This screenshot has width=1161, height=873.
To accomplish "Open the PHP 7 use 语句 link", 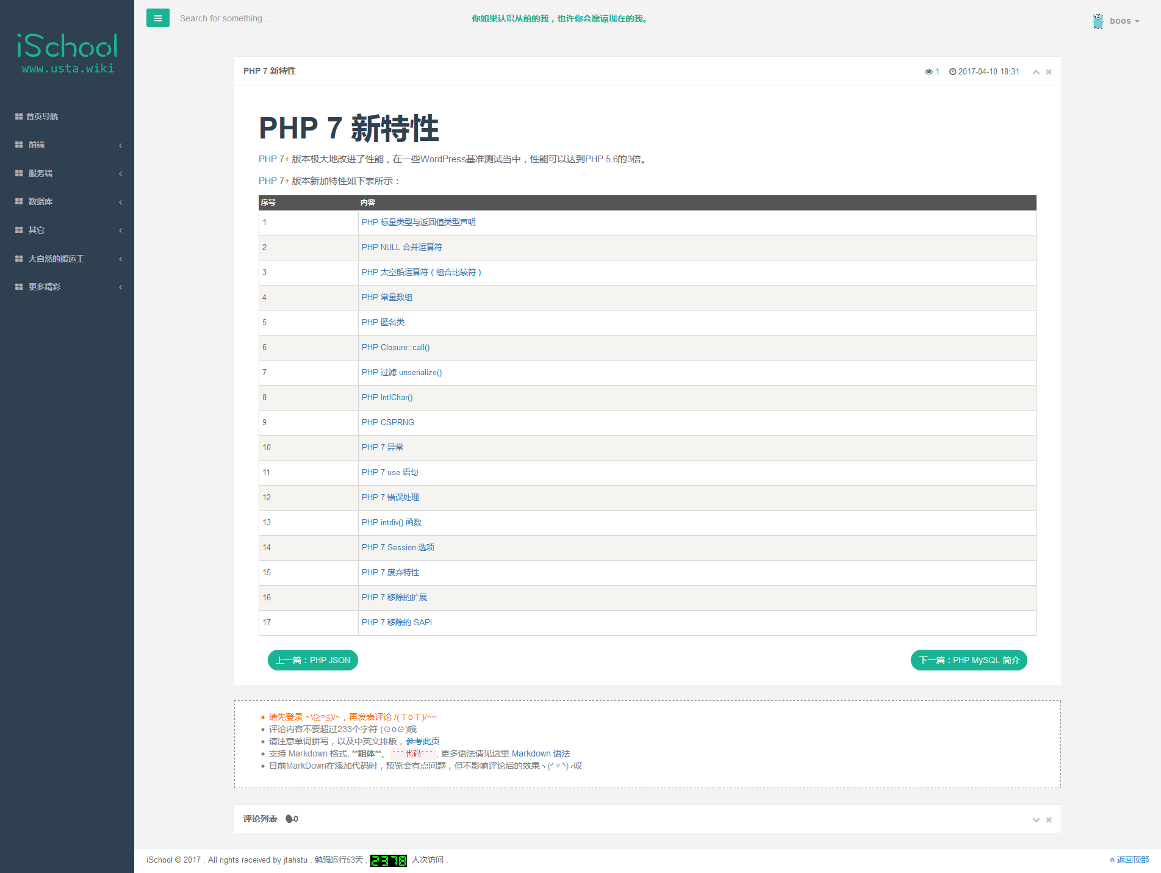I will pyautogui.click(x=390, y=472).
